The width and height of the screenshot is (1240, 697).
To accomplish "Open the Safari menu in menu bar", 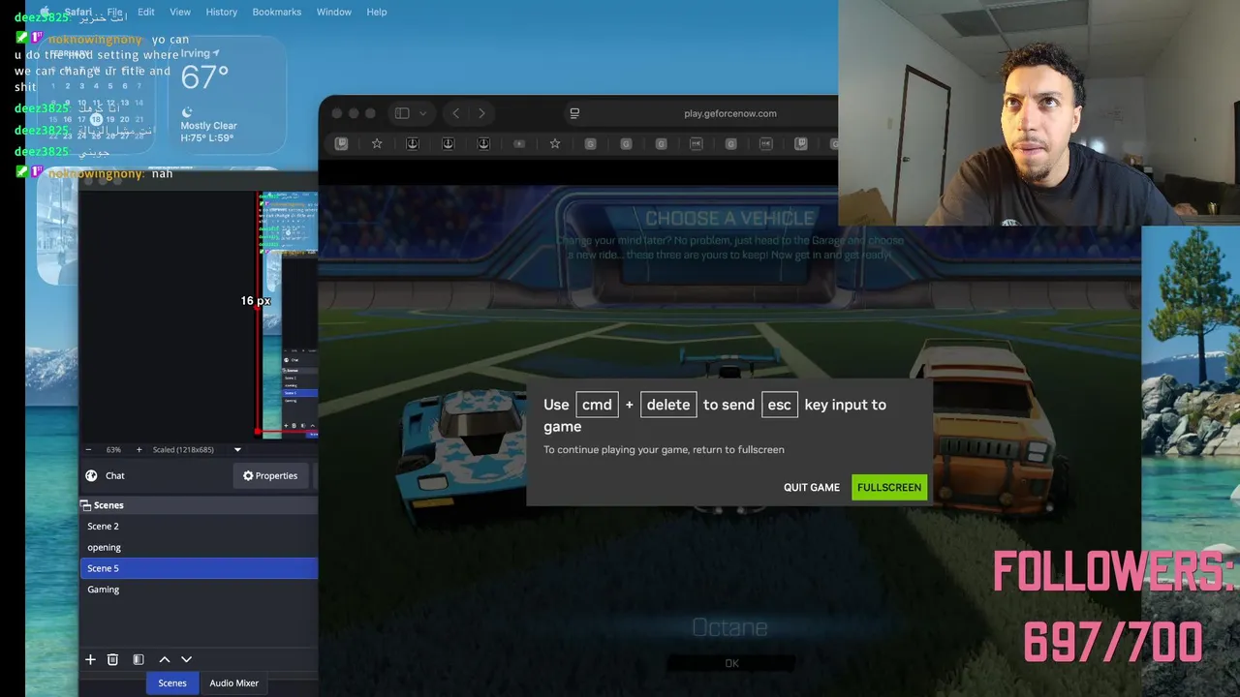I will pyautogui.click(x=78, y=12).
